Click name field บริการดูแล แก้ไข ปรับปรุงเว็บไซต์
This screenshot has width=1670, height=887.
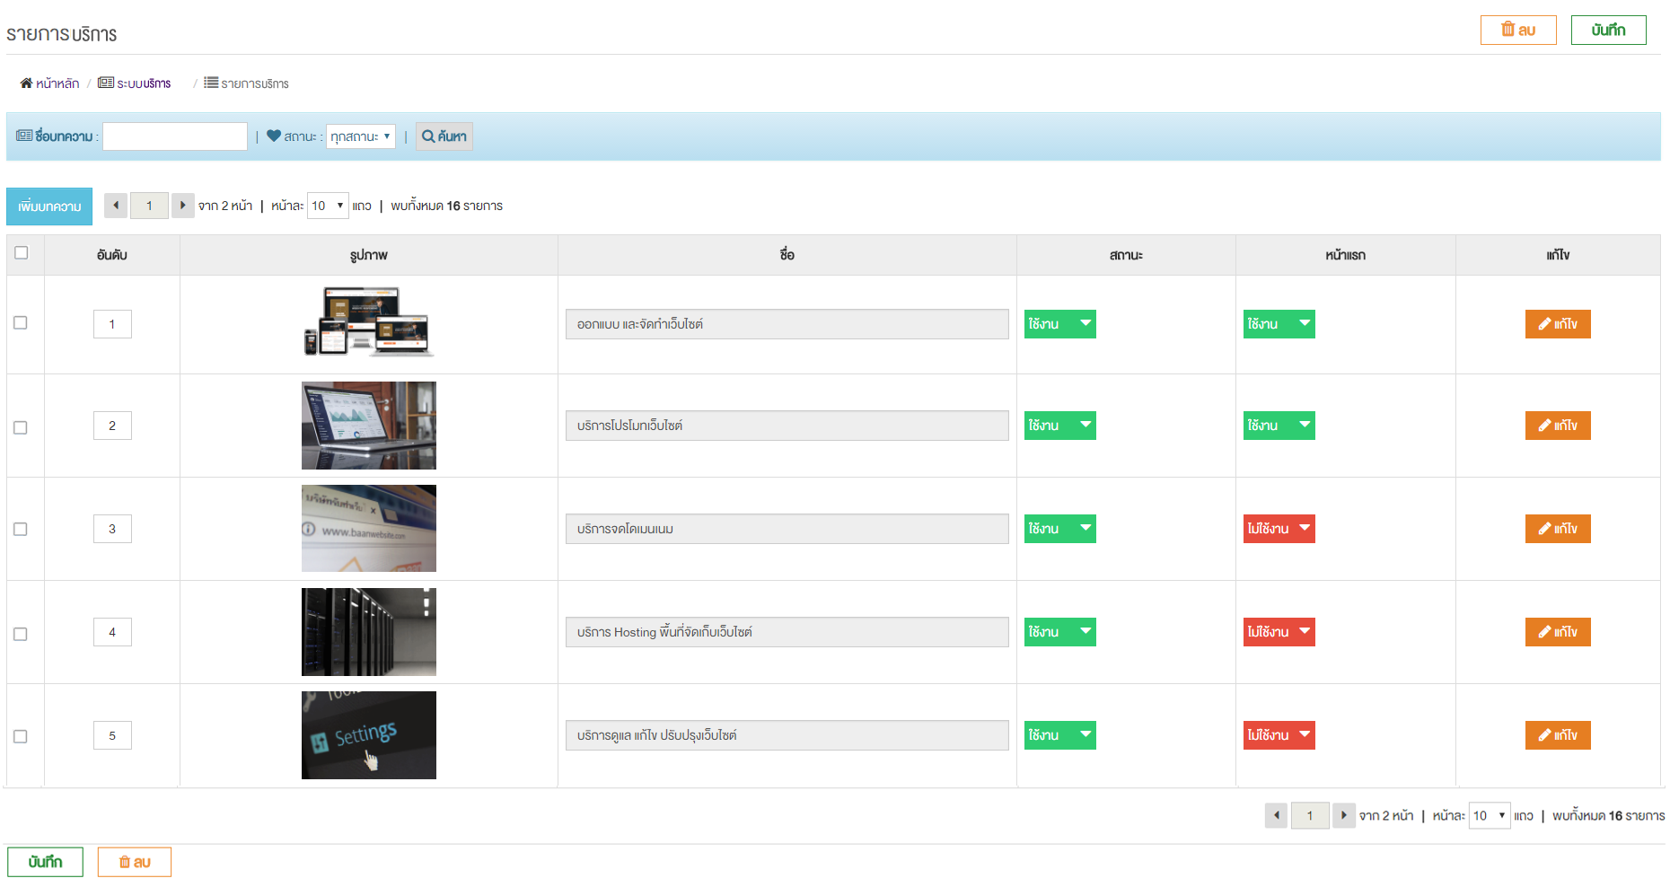[x=787, y=735]
